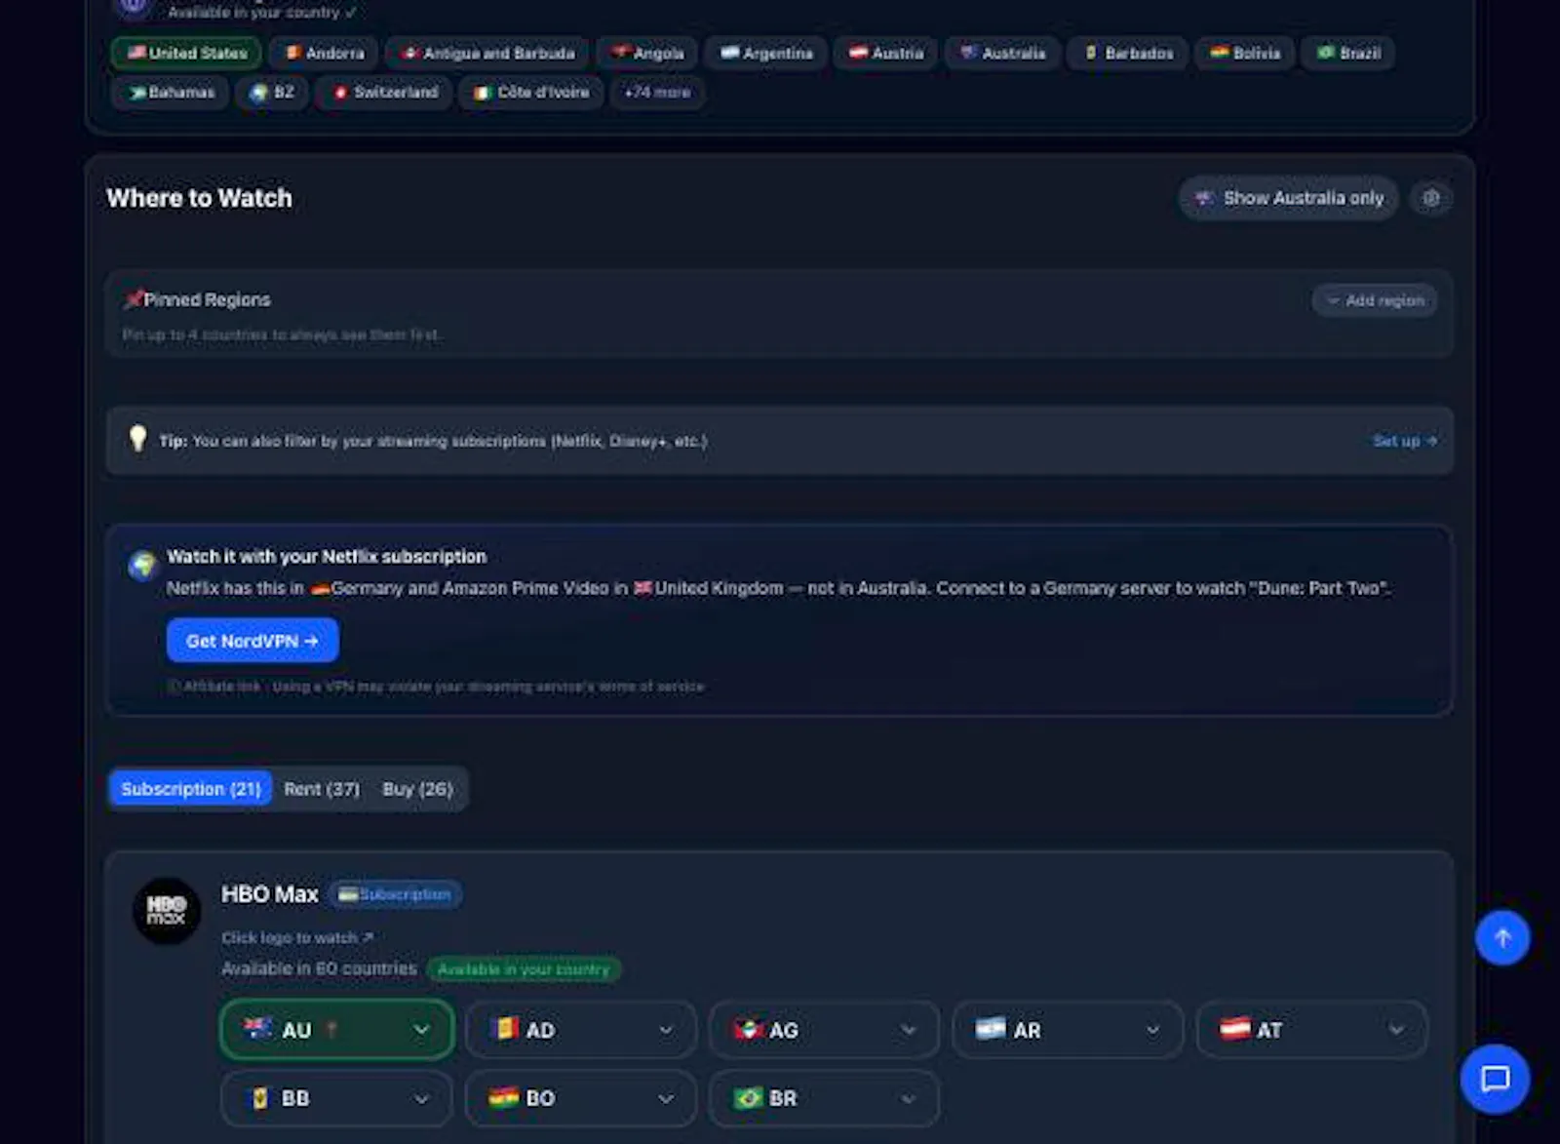Select the Andorra country chip
This screenshot has width=1560, height=1144.
[x=323, y=53]
